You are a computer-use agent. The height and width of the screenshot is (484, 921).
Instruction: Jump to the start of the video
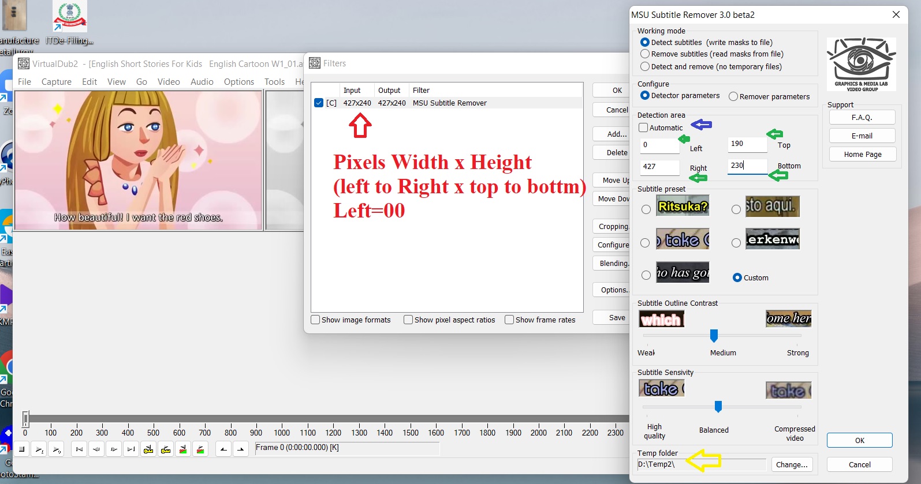[79, 449]
